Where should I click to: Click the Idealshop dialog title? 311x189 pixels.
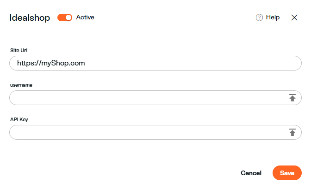click(x=30, y=18)
